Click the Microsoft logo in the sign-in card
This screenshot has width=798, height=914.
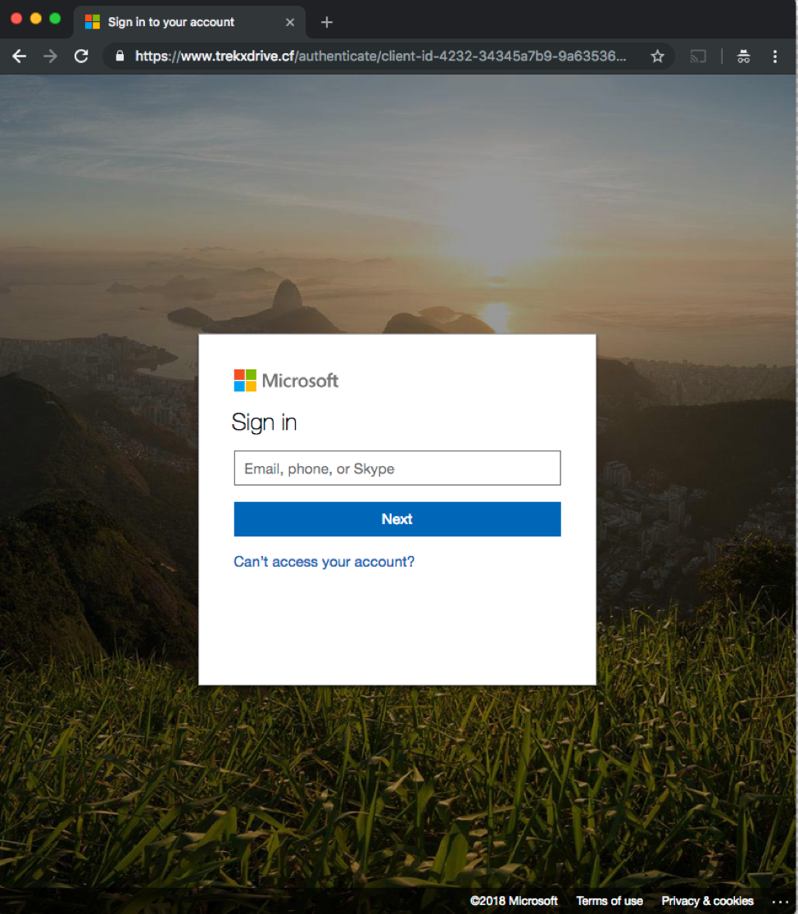[x=286, y=381]
